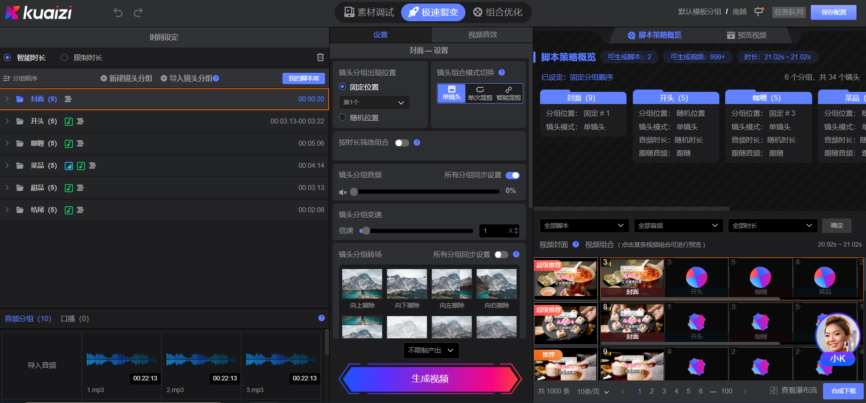Click the blue image icon on 菜品 row

point(69,166)
